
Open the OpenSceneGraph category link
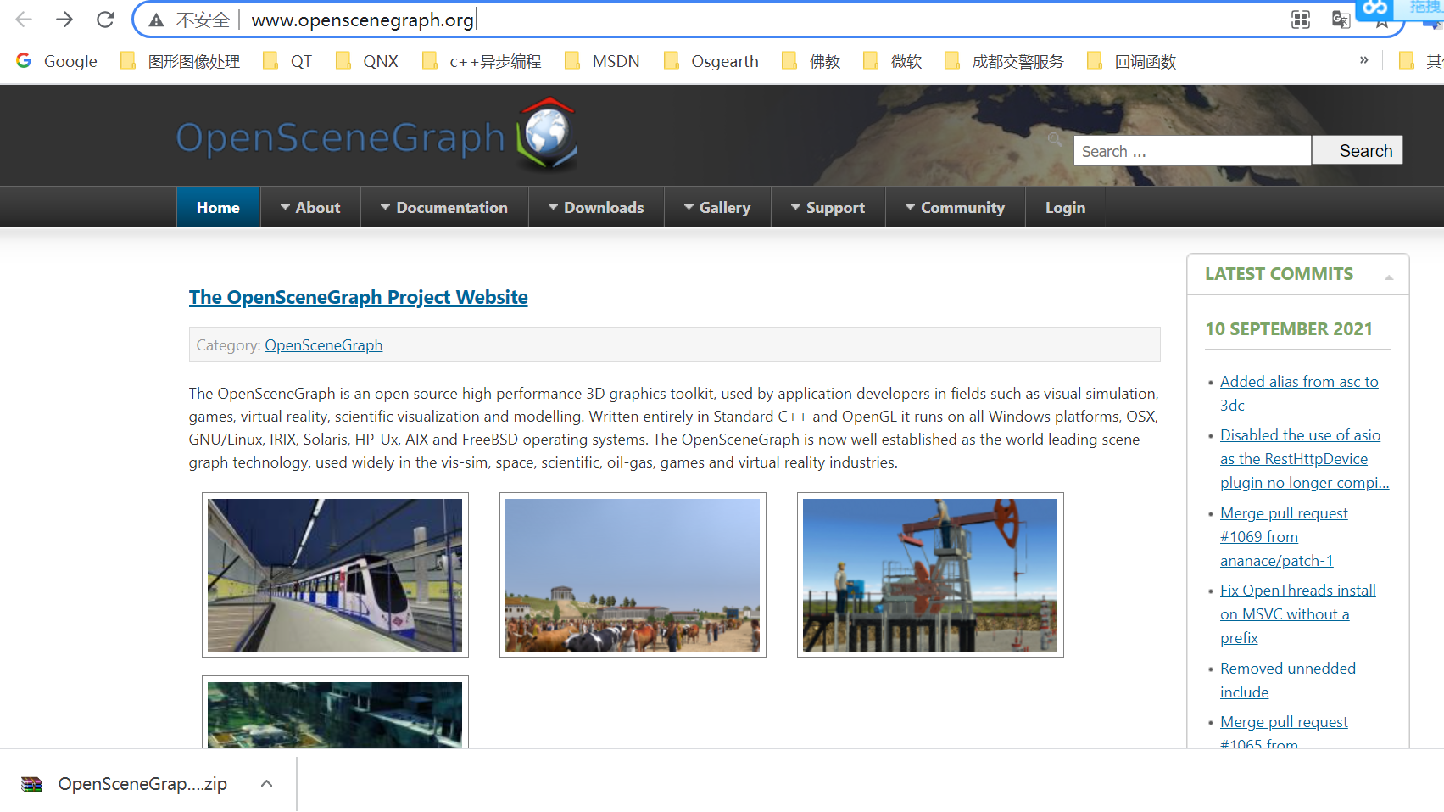click(323, 344)
